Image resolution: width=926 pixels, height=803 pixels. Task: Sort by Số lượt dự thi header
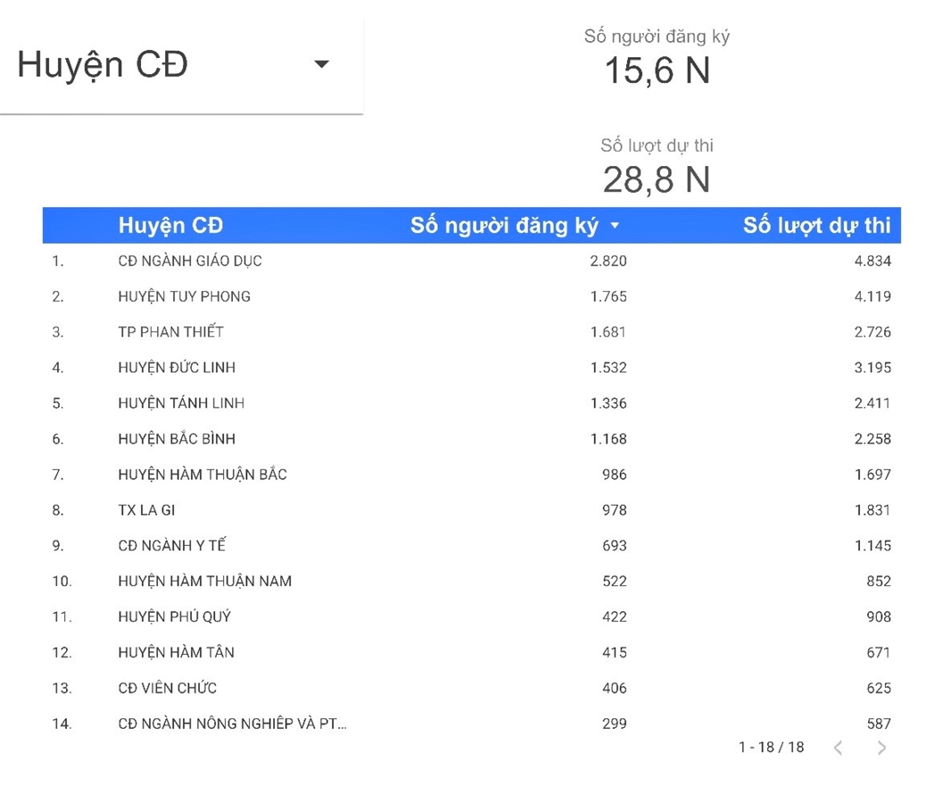coord(816,226)
